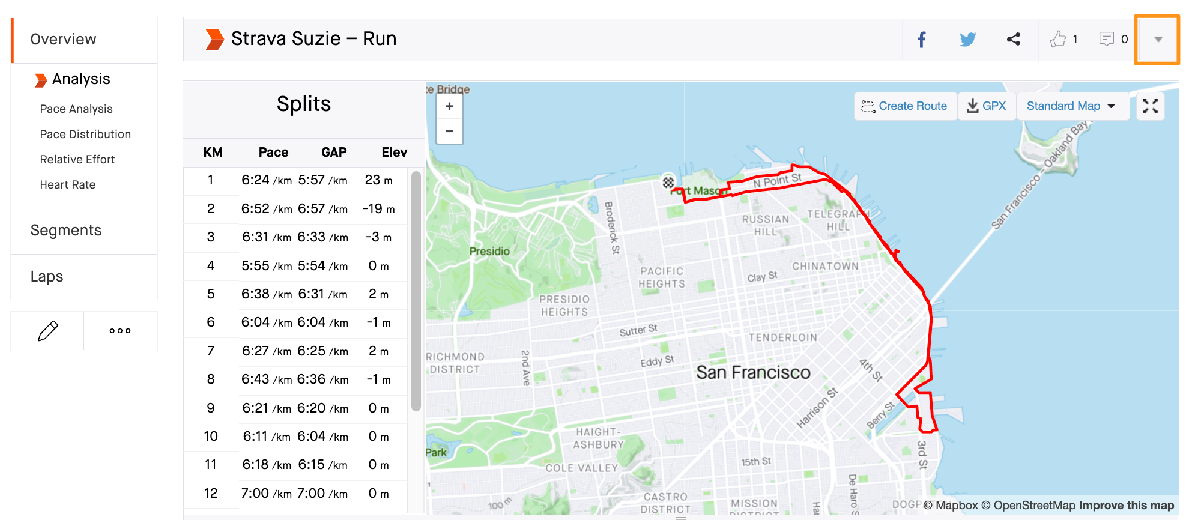This screenshot has width=1195, height=520.
Task: Give kudos with thumbs-up icon
Action: (1058, 40)
